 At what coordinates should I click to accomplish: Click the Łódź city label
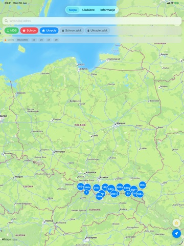point(96,136)
